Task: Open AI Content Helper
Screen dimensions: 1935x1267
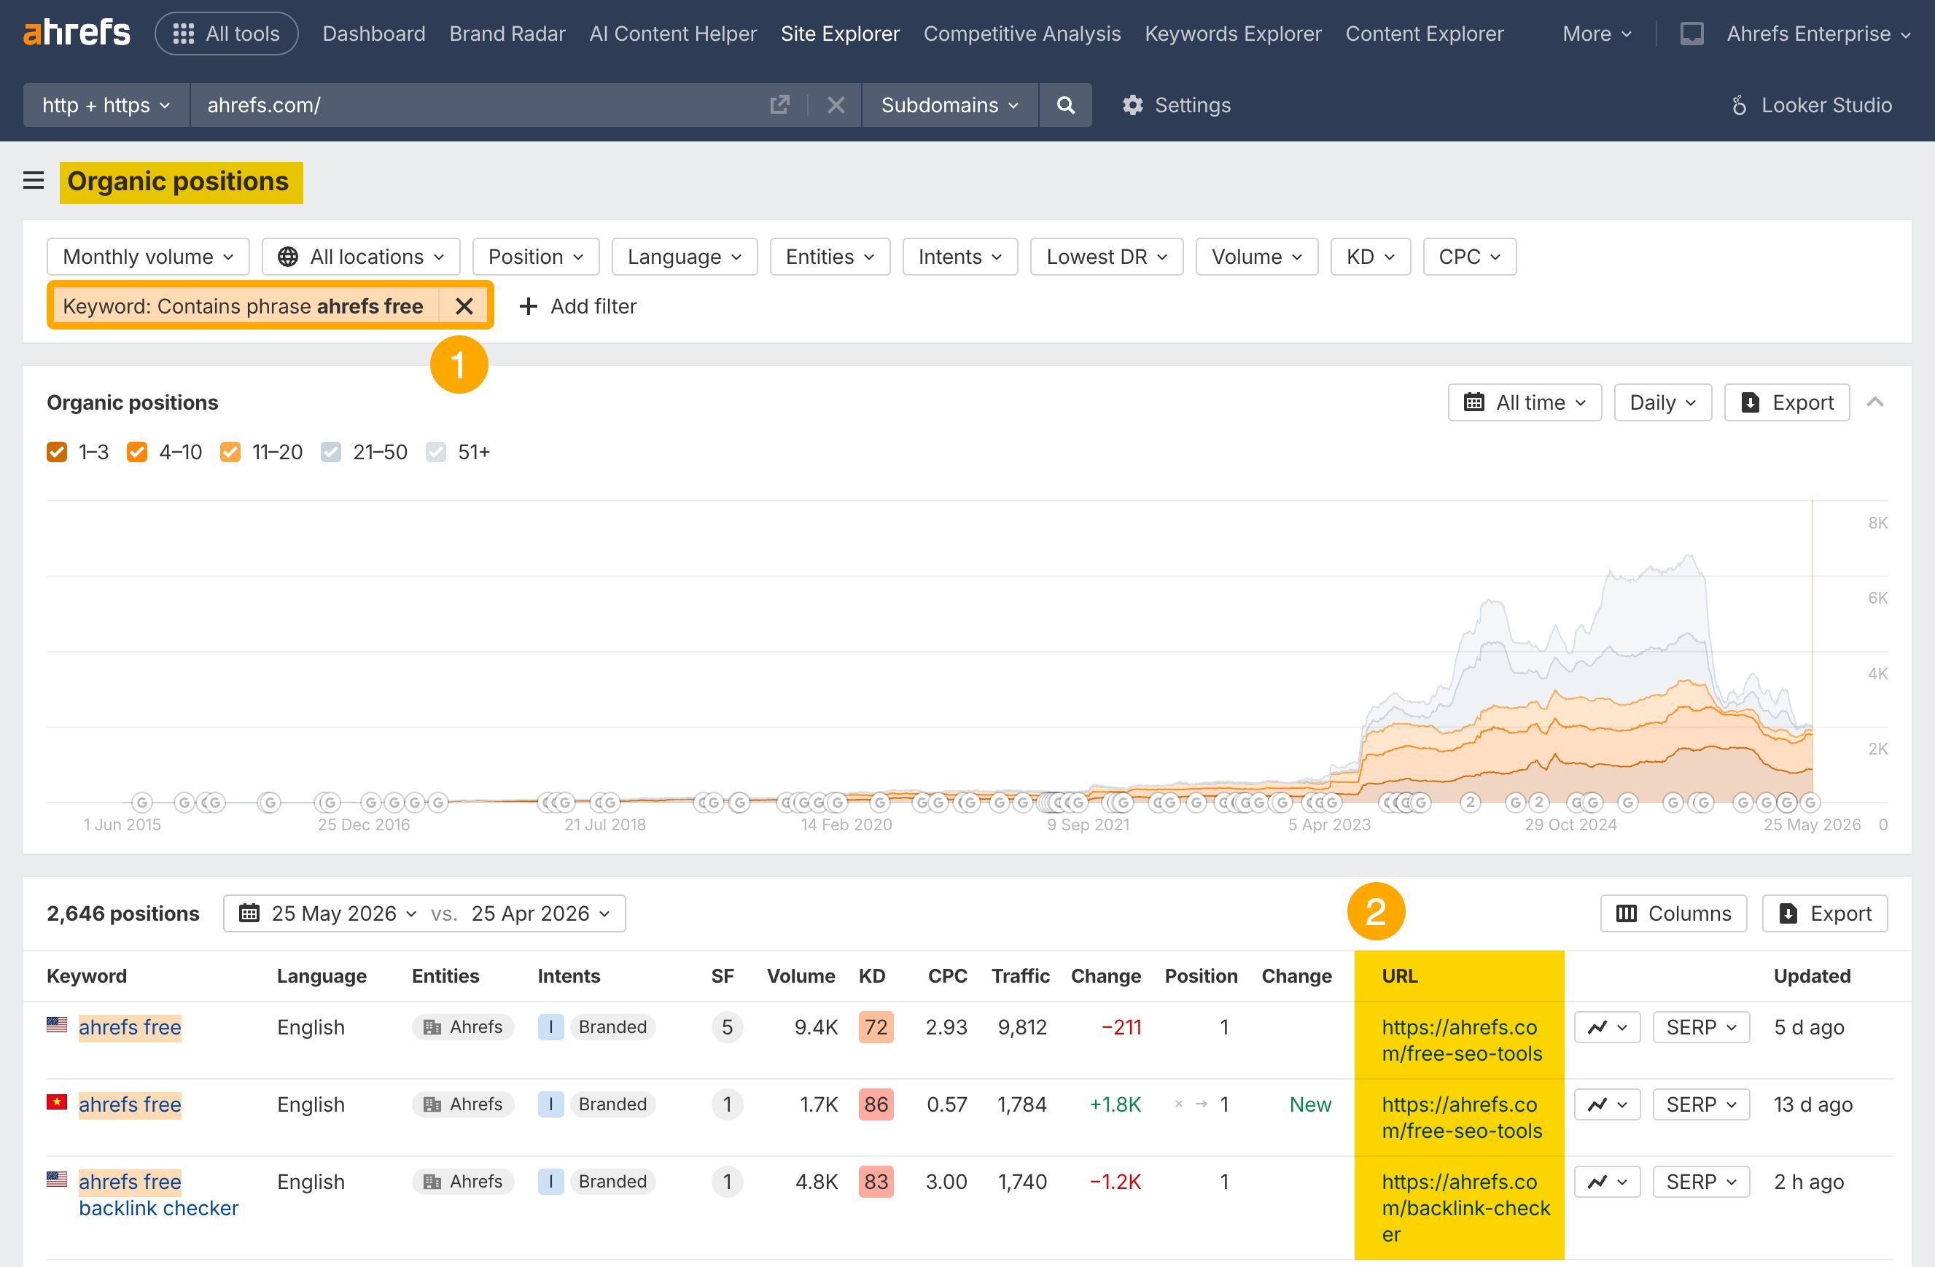Action: [x=673, y=34]
